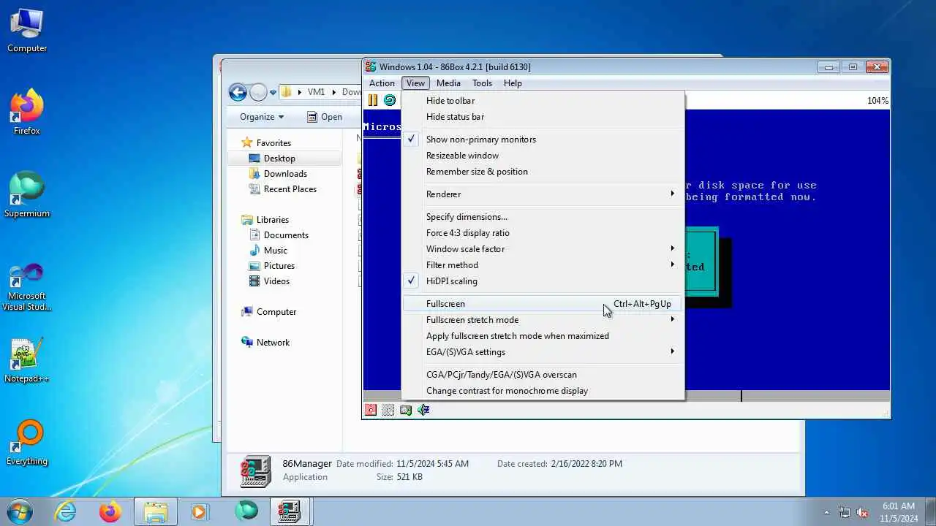Toggle Hide toolbar in View menu
The height and width of the screenshot is (526, 936).
coord(543,101)
